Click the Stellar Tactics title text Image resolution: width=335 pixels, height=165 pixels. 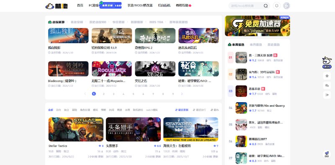pyautogui.click(x=58, y=146)
